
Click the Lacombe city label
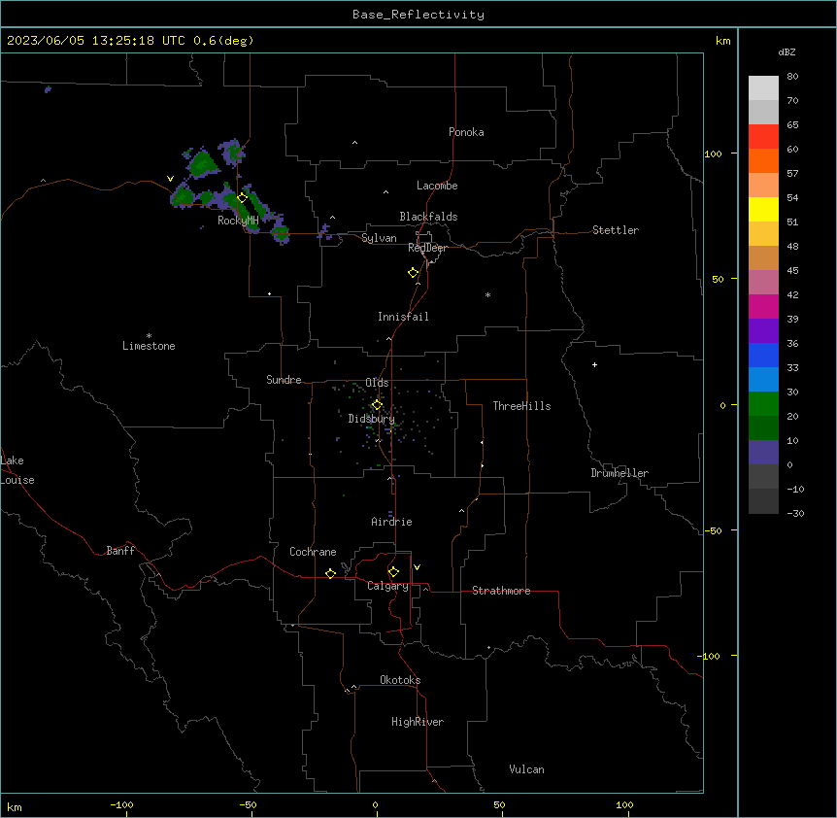pos(437,186)
